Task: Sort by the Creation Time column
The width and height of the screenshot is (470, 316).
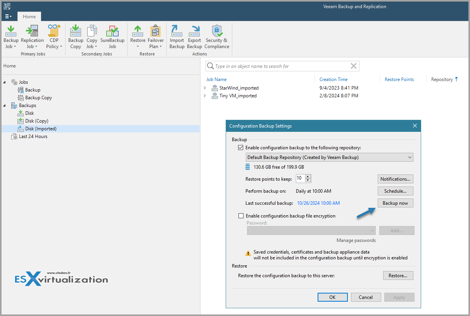Action: 333,79
